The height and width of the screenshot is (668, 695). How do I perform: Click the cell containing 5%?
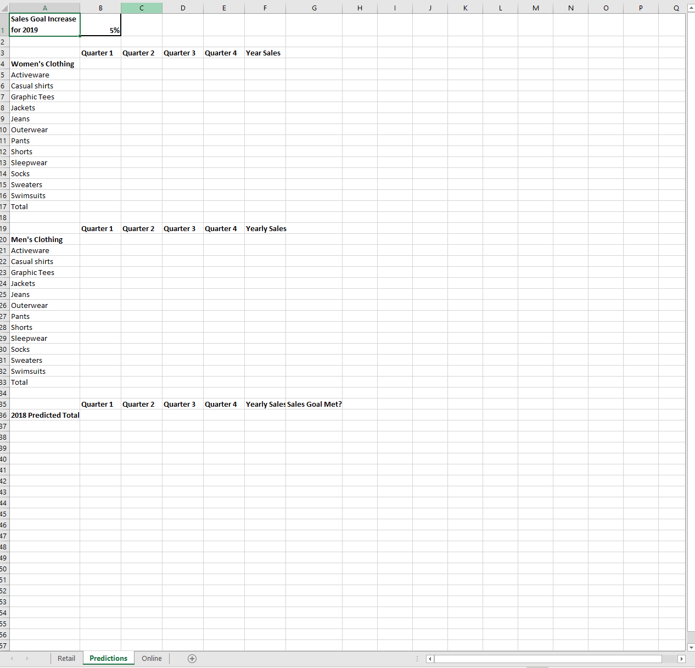(x=100, y=25)
